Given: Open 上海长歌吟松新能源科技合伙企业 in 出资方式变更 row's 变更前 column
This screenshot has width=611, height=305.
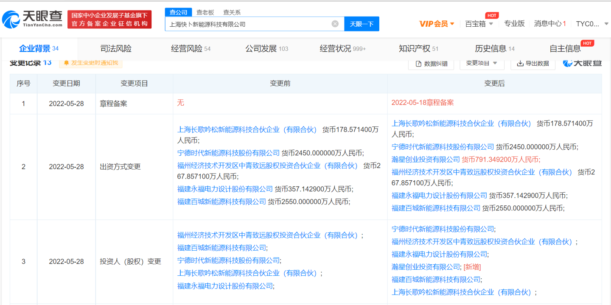Looking at the screenshot, I should pos(248,129).
